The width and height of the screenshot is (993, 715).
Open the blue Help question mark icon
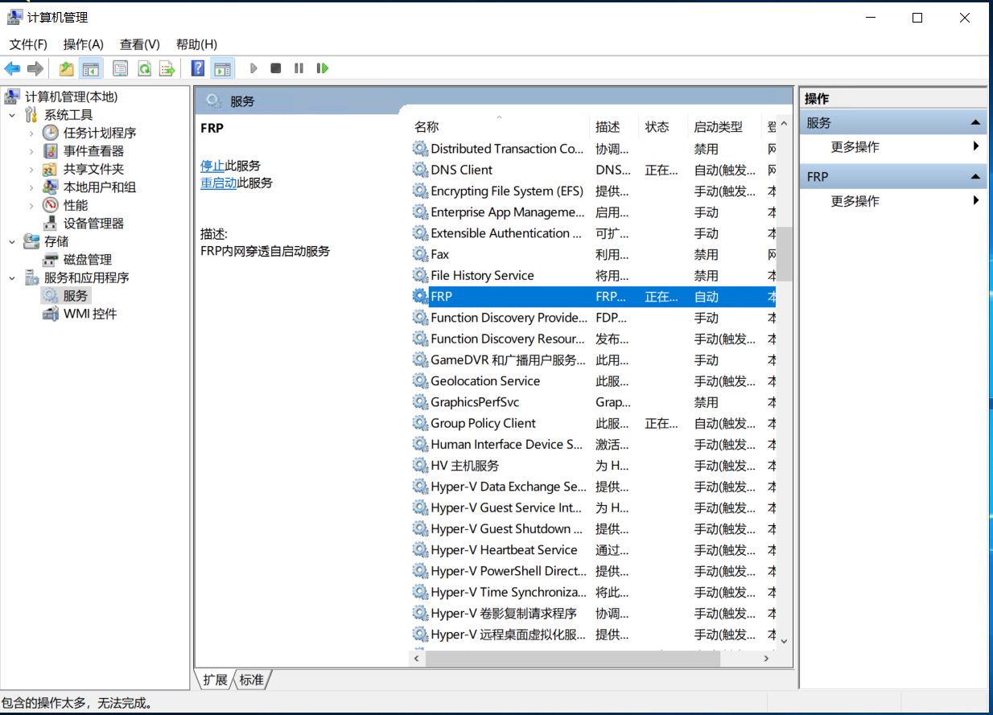point(198,69)
